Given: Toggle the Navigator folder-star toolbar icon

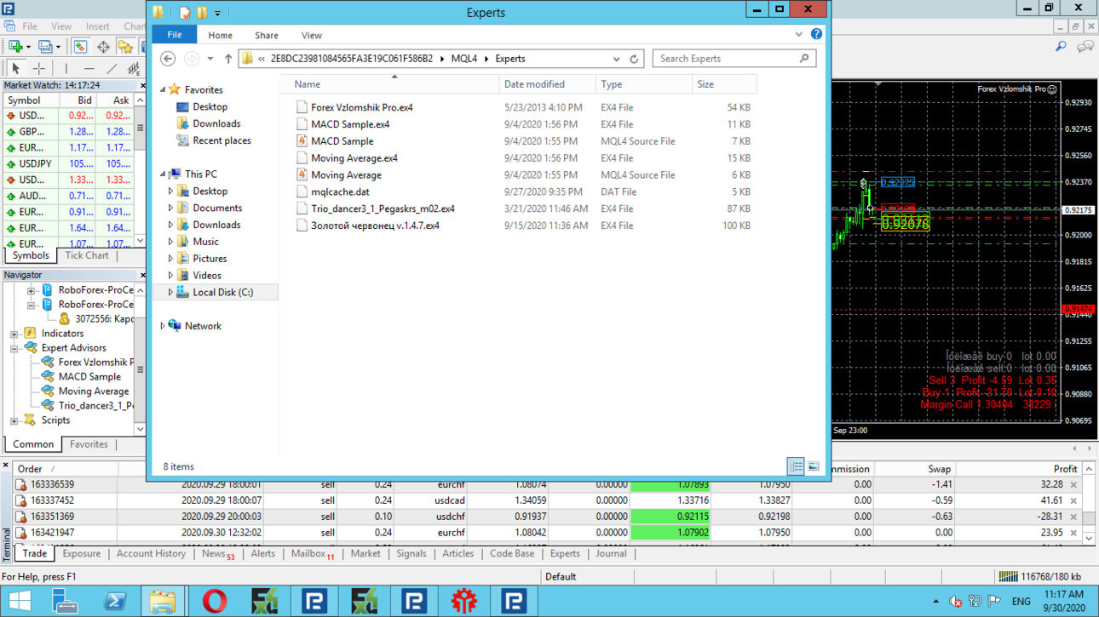Looking at the screenshot, I should point(125,47).
